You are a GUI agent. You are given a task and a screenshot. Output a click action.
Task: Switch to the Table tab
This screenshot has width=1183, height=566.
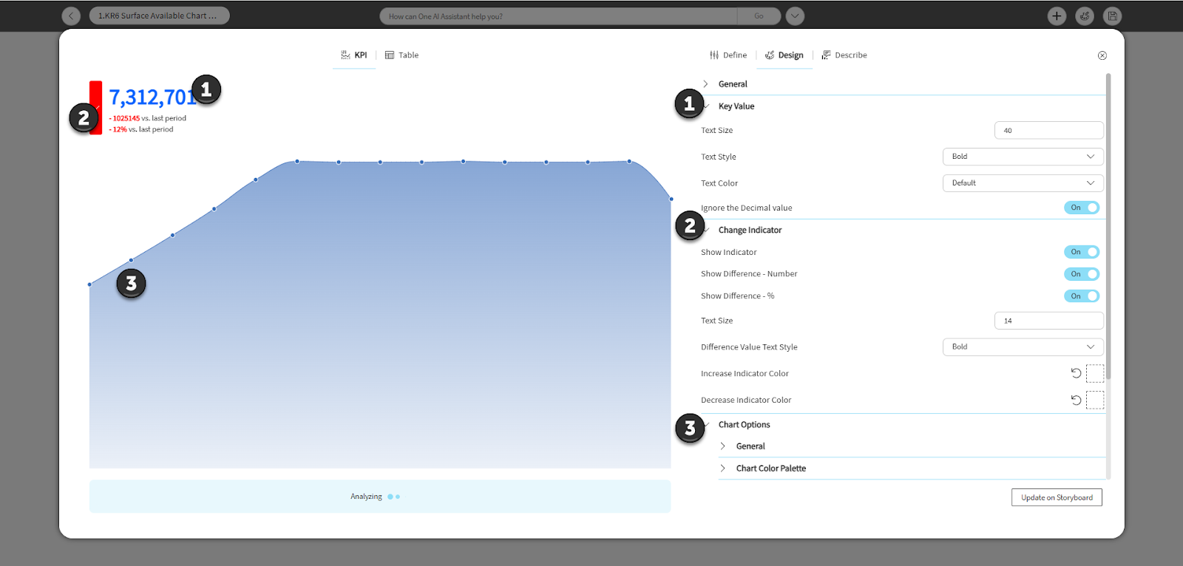[x=401, y=55]
